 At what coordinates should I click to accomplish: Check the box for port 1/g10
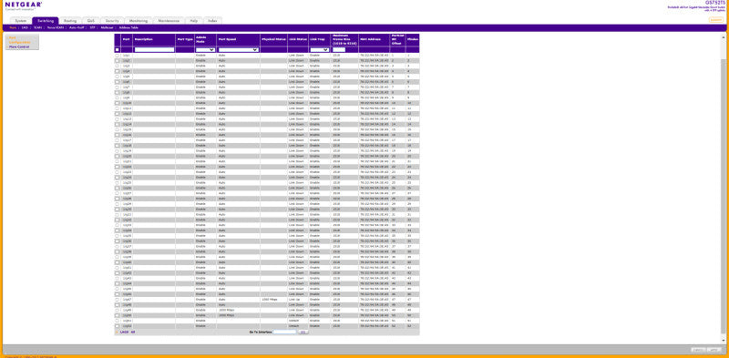118,103
